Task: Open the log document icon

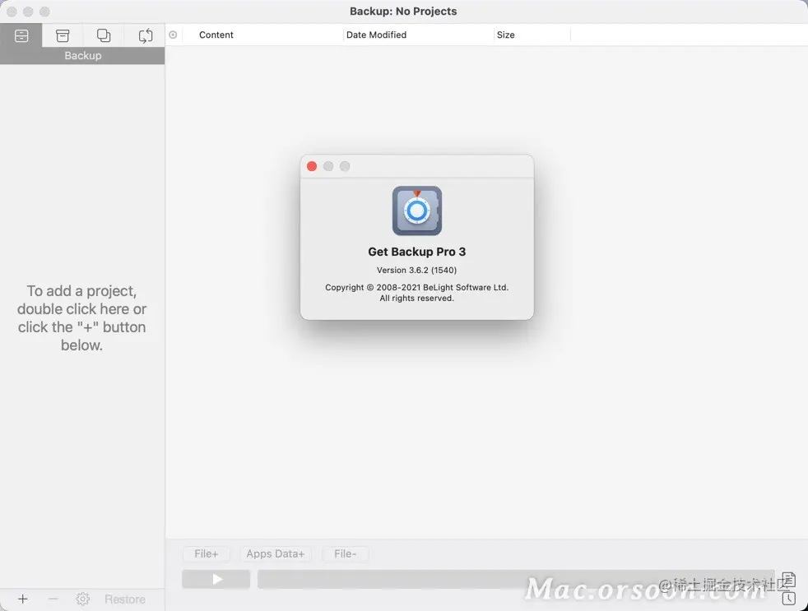Action: [x=788, y=580]
